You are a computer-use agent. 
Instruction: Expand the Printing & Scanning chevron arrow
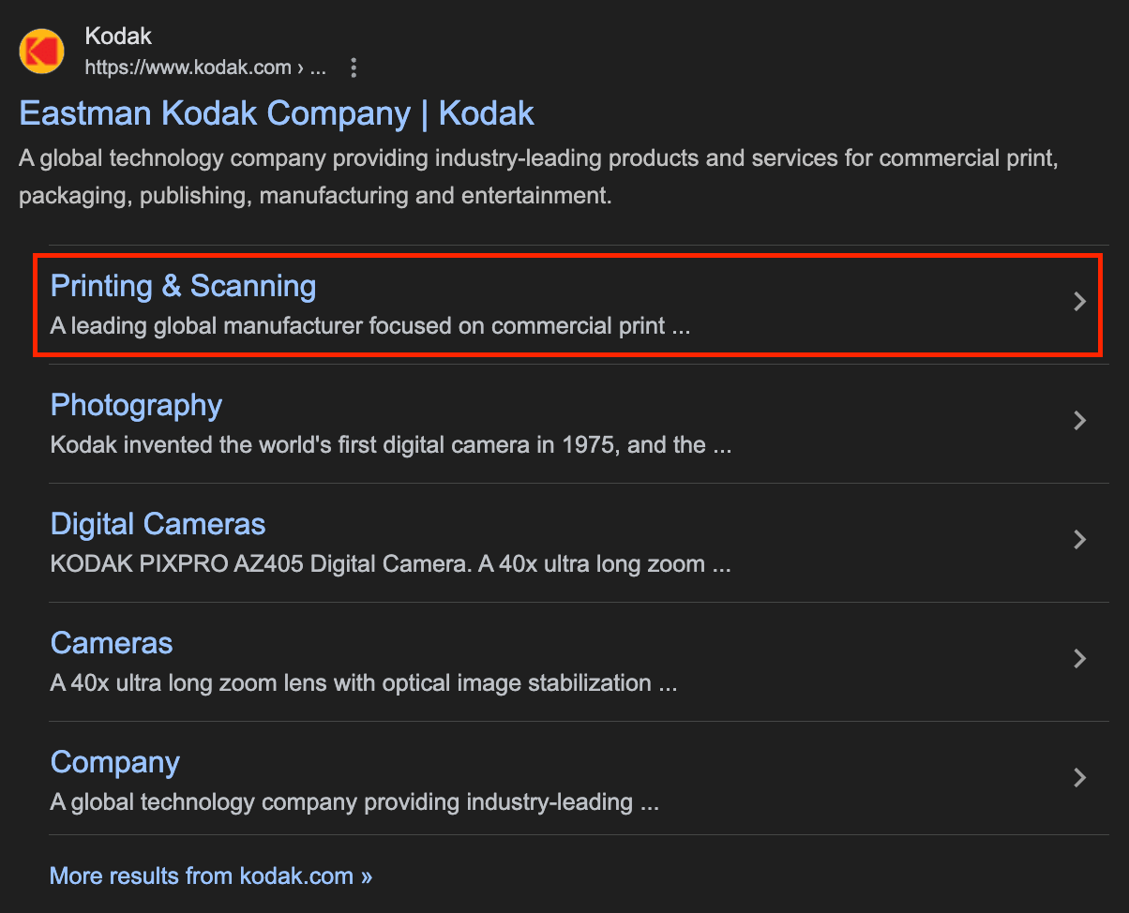click(1079, 302)
